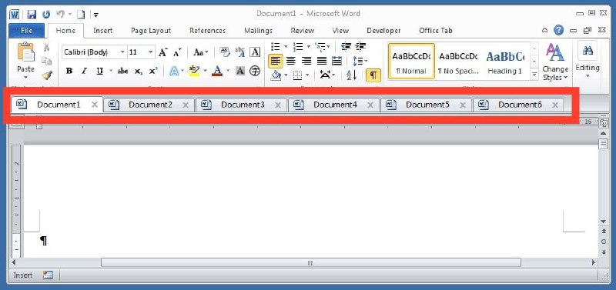The image size is (616, 290).
Task: Click the Center alignment icon
Action: [291, 61]
